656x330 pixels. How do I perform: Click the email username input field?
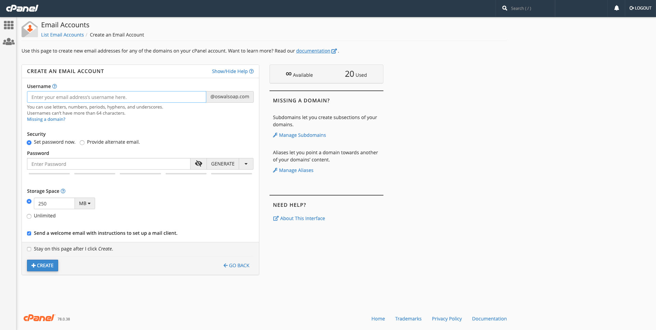(x=116, y=97)
